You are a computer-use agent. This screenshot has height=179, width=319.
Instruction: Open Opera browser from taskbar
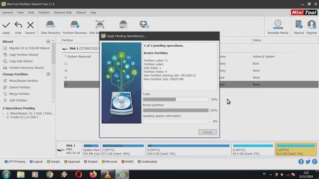pos(79,175)
